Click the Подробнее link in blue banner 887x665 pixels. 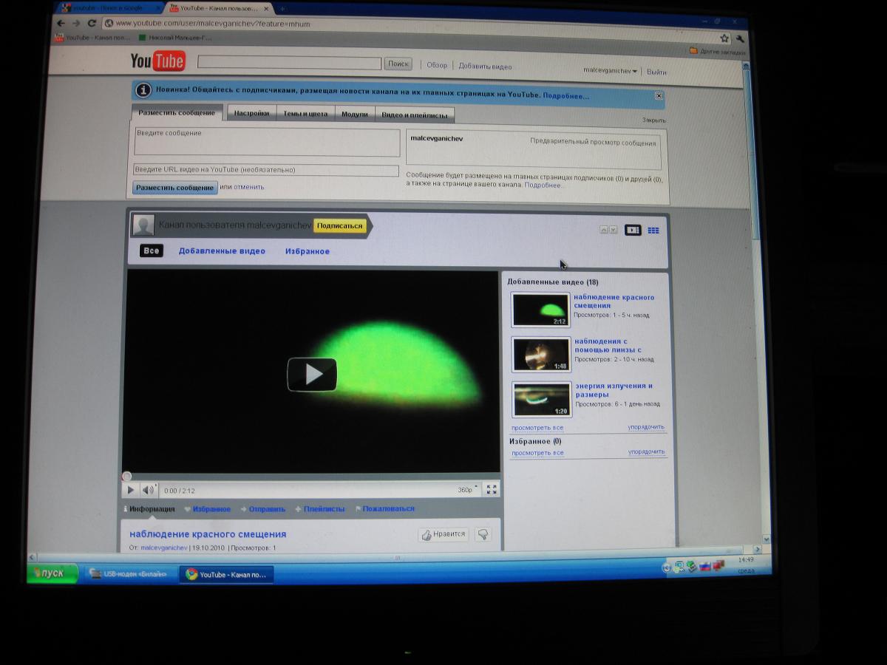coord(566,96)
